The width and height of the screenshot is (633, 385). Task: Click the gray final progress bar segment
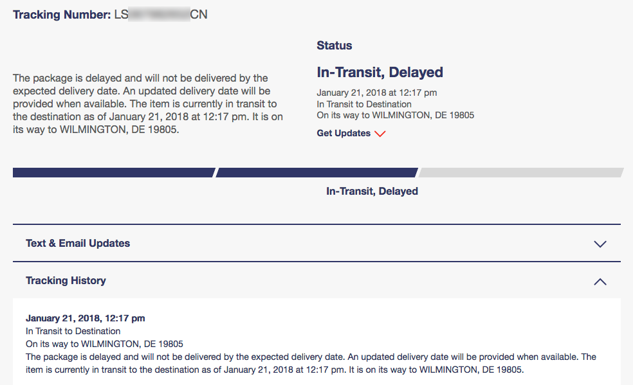tap(521, 172)
